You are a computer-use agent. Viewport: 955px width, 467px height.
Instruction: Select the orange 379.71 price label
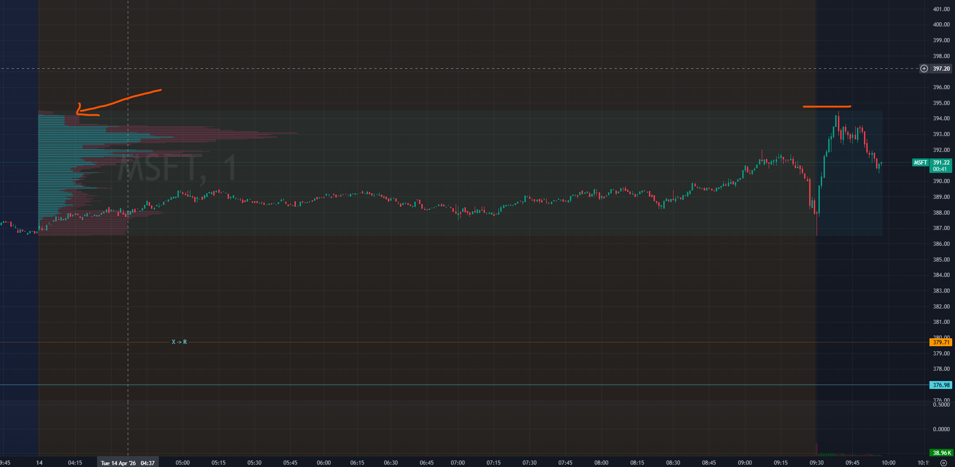[x=941, y=342]
